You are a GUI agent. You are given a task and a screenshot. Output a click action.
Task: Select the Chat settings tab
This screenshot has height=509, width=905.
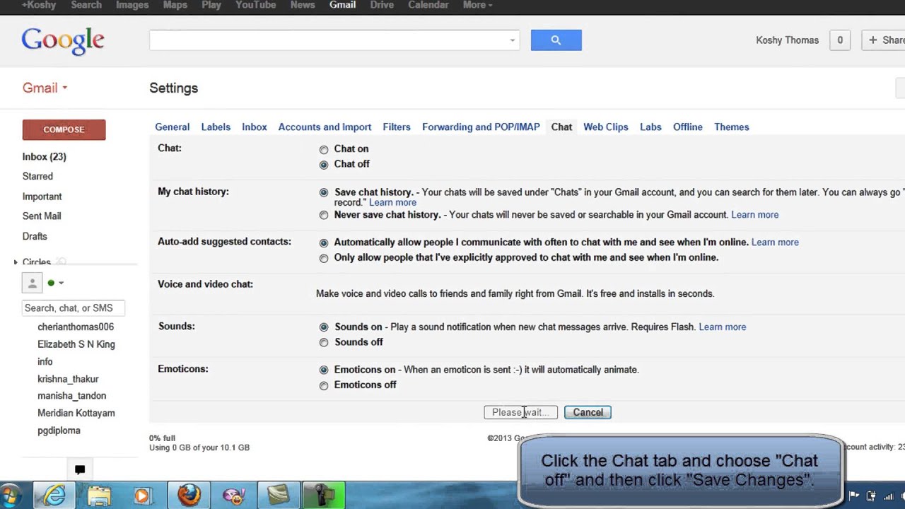(x=561, y=127)
